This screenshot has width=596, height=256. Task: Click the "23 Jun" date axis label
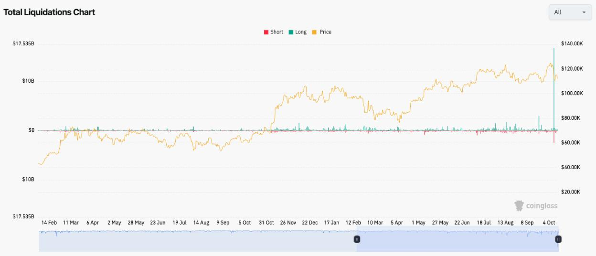[158, 223]
